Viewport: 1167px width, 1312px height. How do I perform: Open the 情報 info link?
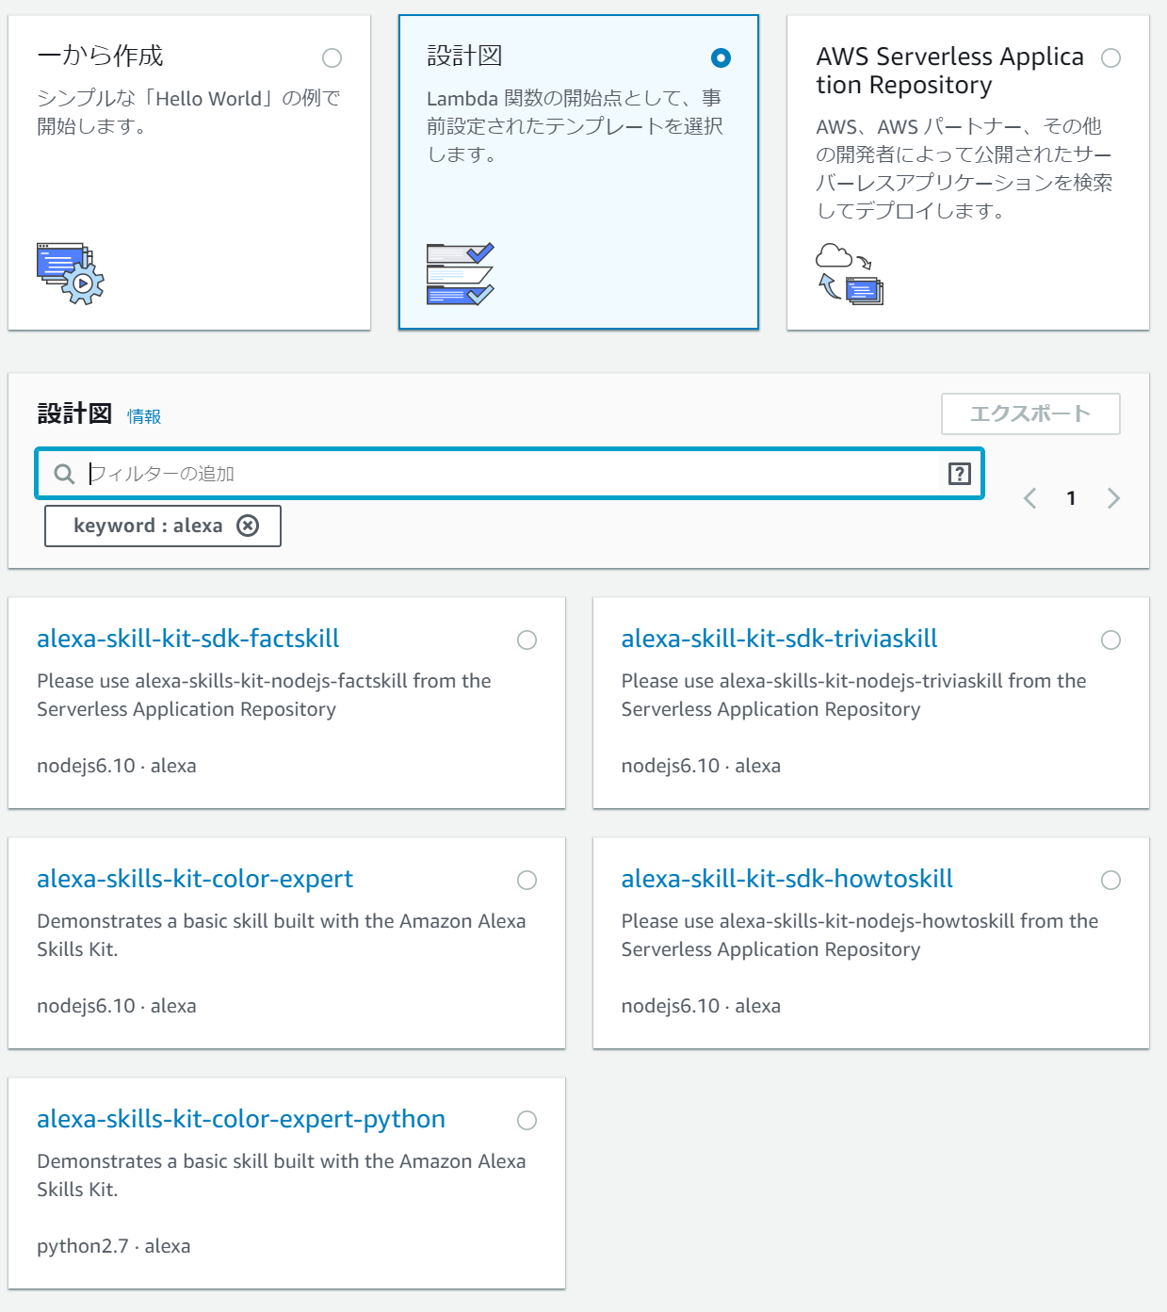(x=143, y=414)
